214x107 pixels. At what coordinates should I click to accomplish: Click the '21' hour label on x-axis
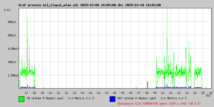(58, 93)
